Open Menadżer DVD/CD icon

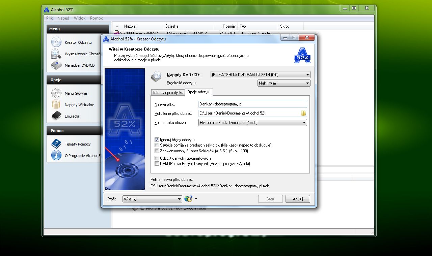tap(56, 65)
